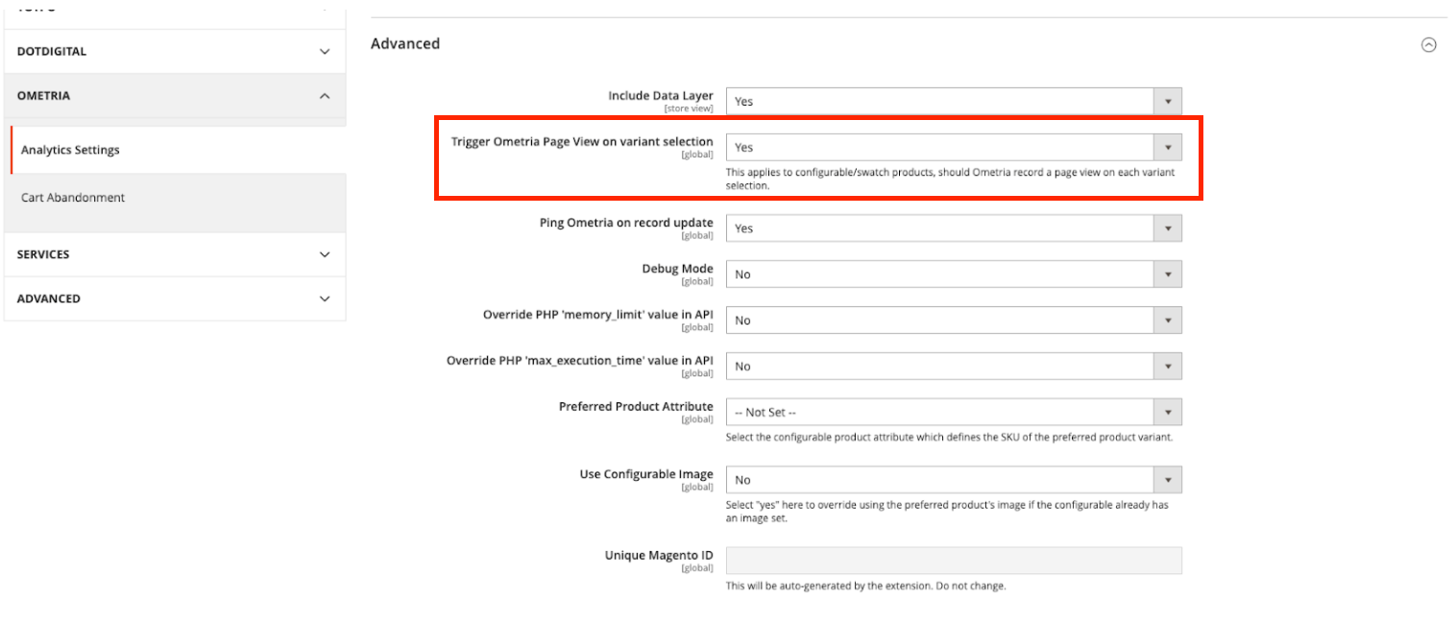Open the Preferred Product Attribute dropdown
Image resolution: width=1456 pixels, height=626 pixels.
point(954,412)
